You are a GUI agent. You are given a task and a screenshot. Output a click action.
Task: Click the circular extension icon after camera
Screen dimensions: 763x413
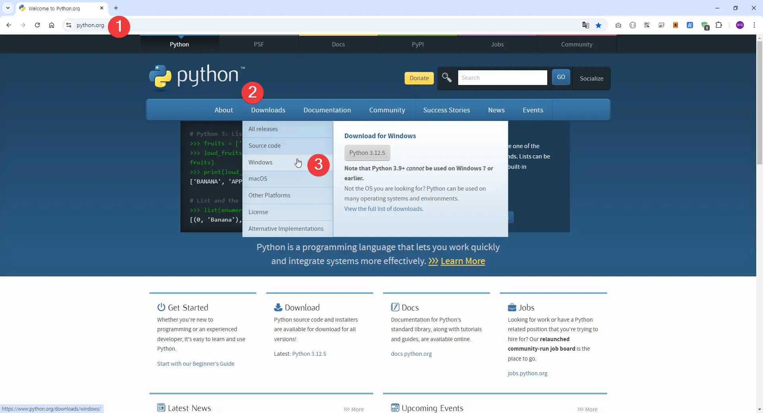pos(633,25)
